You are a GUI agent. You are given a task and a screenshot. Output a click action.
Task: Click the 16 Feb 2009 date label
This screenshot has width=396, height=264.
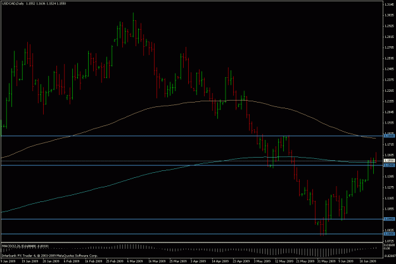pyautogui.click(x=94, y=261)
